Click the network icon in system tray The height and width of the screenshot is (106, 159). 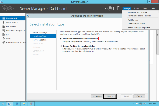(141, 104)
